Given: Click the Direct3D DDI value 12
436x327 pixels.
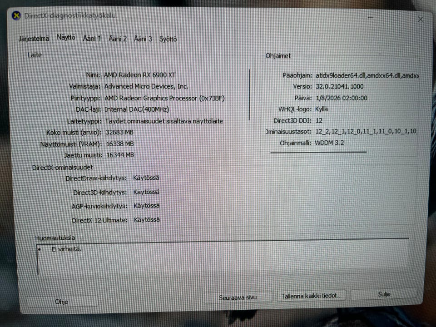Looking at the screenshot, I should click(x=319, y=121).
